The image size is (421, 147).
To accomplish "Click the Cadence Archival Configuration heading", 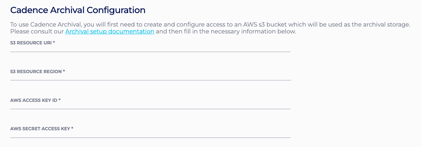I will pyautogui.click(x=78, y=10).
